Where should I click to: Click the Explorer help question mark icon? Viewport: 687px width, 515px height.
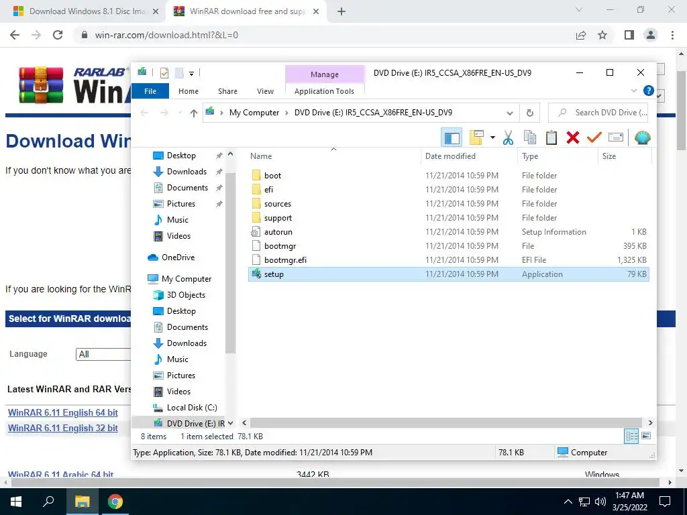[649, 91]
